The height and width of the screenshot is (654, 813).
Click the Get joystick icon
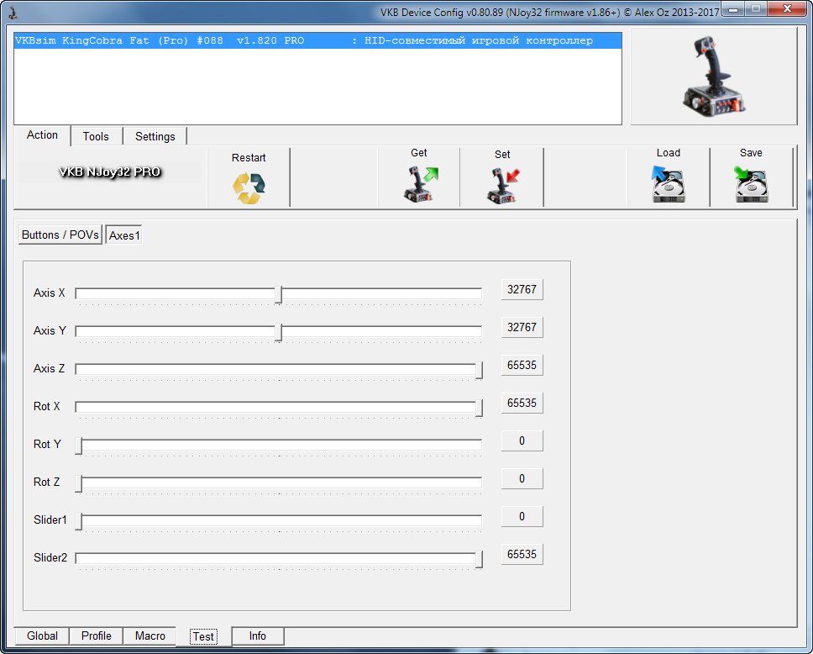[x=421, y=184]
